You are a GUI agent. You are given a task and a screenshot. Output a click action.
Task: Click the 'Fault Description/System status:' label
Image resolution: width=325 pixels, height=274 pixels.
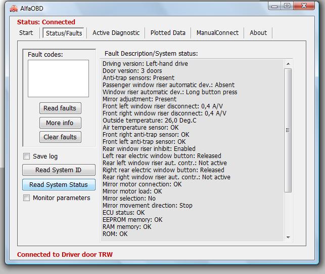point(151,54)
